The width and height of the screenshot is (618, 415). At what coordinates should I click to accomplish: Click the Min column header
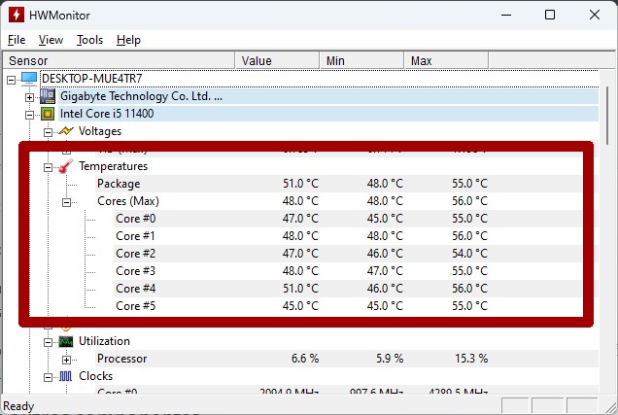tap(361, 60)
